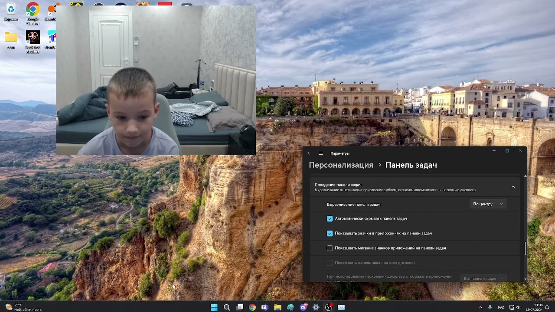Screen dimensions: 555x312
Task: Open File Explorer from the taskbar
Action: coord(277,307)
